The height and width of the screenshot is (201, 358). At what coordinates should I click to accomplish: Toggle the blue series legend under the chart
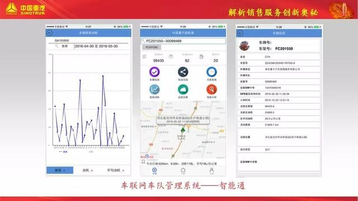tap(63, 151)
